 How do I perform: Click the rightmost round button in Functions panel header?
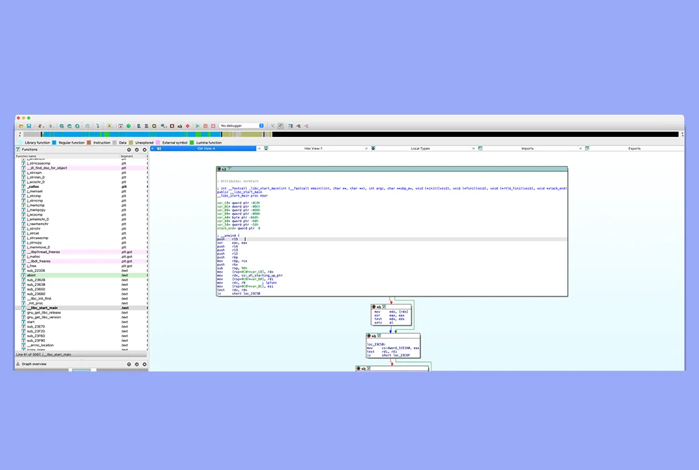coord(145,150)
